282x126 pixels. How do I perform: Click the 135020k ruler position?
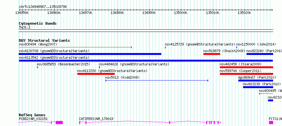pos(245,13)
